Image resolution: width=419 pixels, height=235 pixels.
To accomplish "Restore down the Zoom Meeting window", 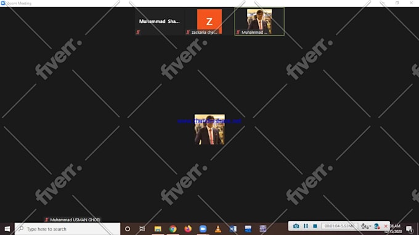I will point(397,3).
